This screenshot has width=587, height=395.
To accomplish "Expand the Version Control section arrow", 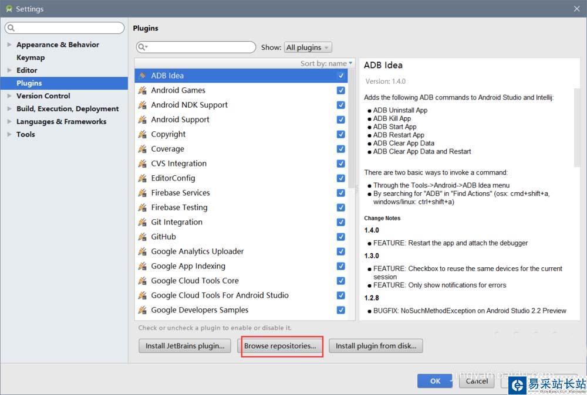I will click(9, 96).
